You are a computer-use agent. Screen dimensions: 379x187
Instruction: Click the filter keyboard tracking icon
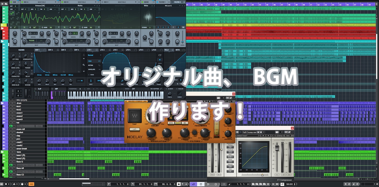(183, 27)
